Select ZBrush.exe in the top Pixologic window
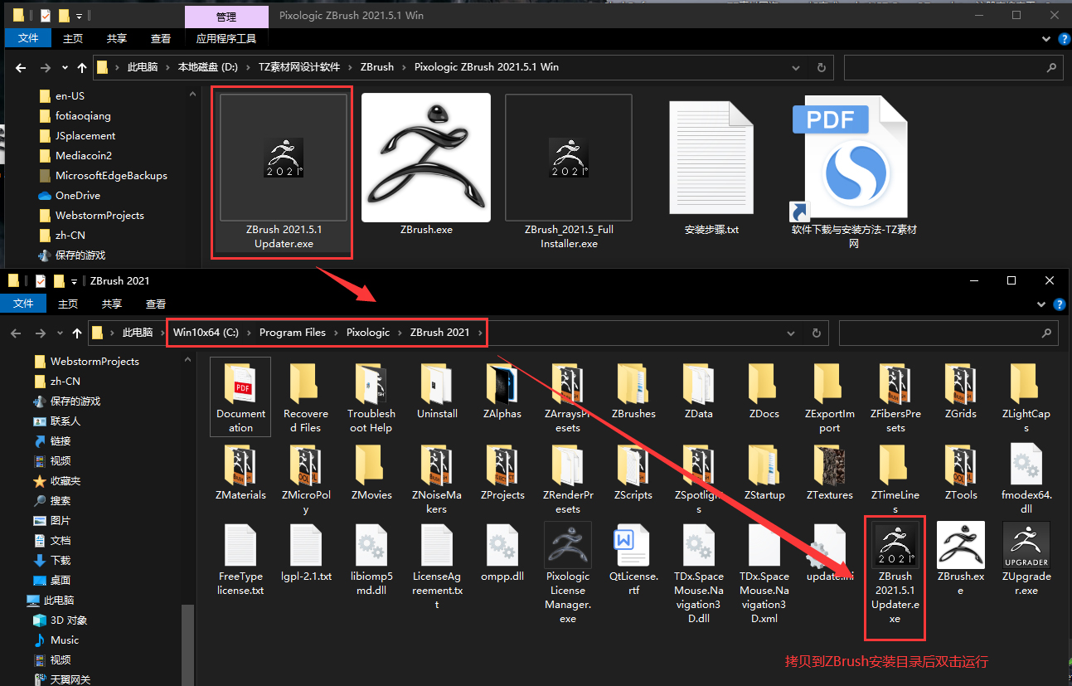1072x686 pixels. click(x=426, y=164)
